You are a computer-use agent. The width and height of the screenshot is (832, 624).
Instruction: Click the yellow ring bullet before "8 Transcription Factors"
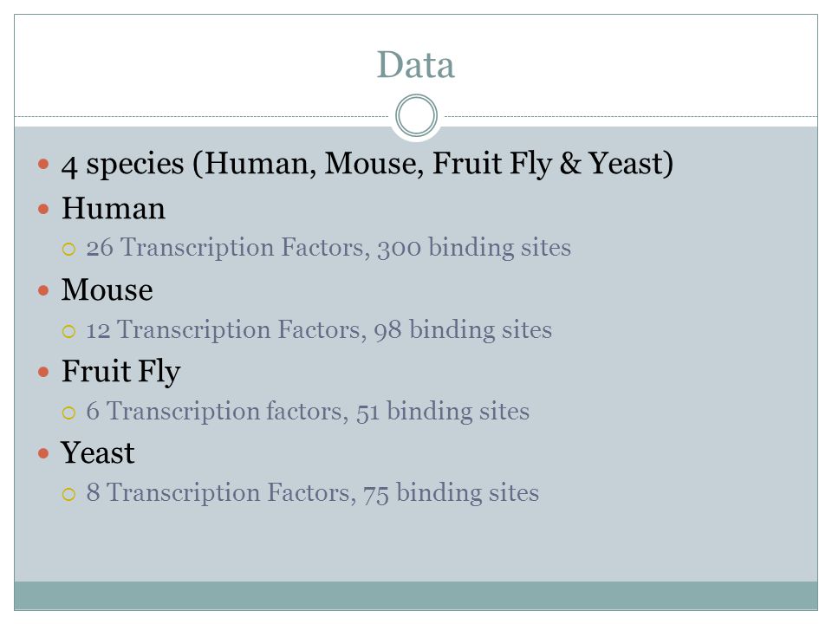[x=69, y=495]
